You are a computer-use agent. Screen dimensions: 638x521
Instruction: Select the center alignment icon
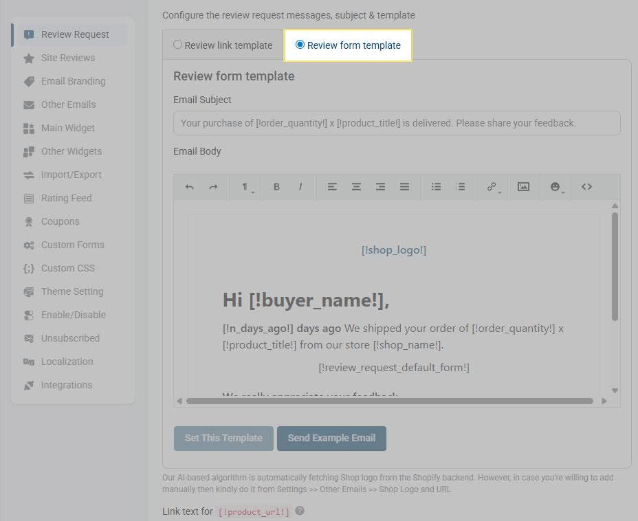point(356,186)
